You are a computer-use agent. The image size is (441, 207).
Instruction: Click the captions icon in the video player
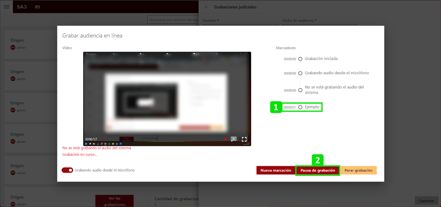click(x=234, y=139)
